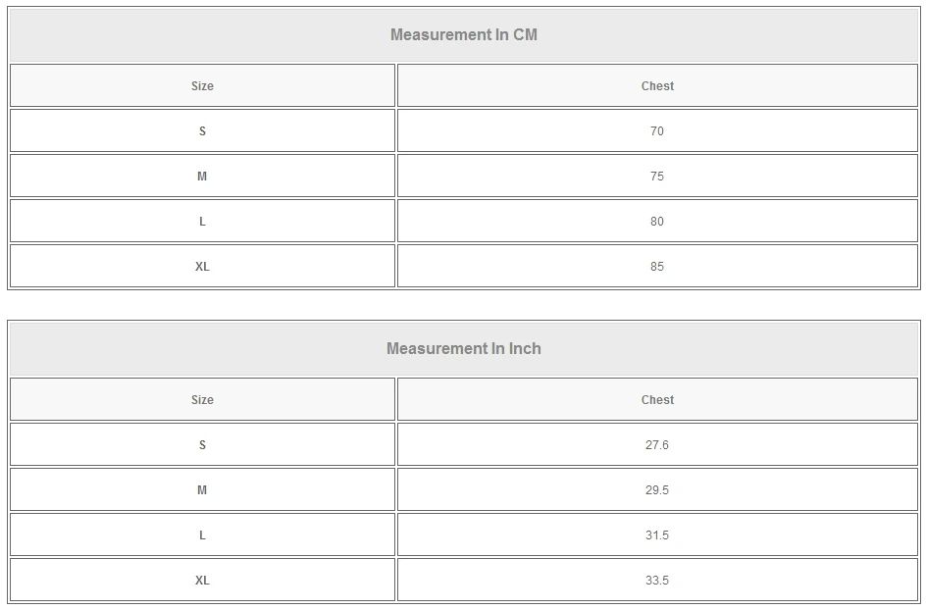926x610 pixels.
Task: Click the "Measurement In Inch" table heading
Action: (x=464, y=349)
